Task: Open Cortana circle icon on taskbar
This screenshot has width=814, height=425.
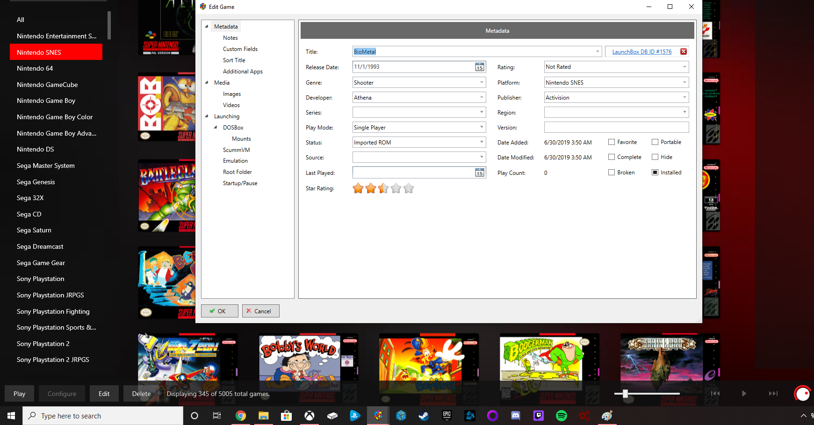Action: [194, 416]
